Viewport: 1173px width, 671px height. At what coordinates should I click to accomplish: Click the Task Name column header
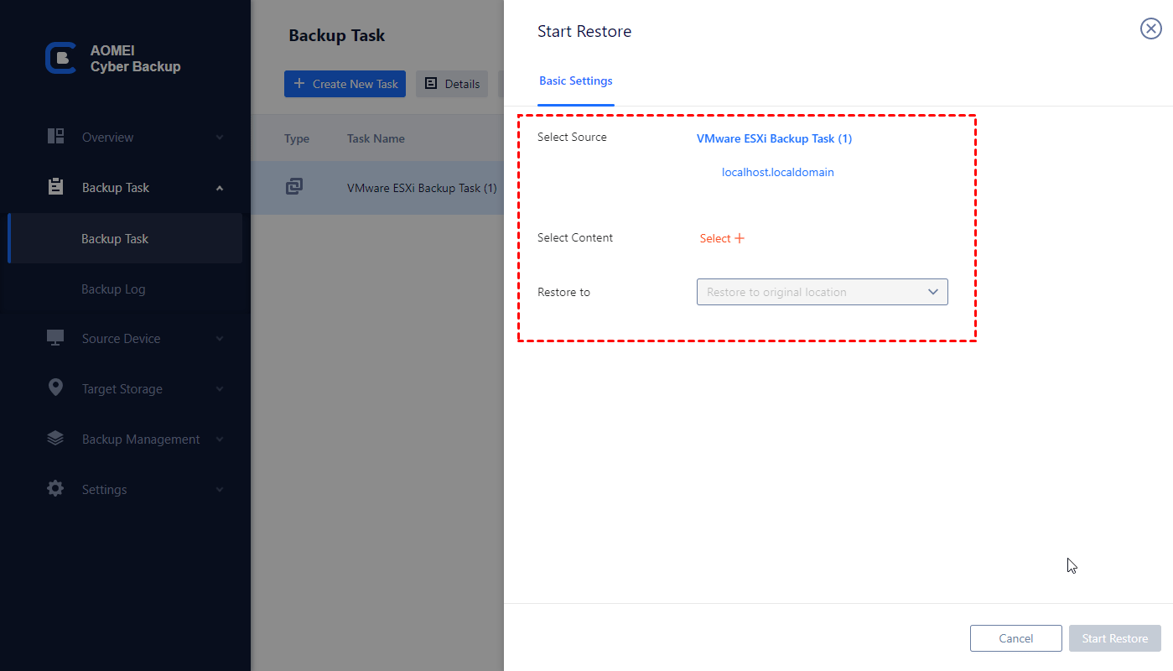pyautogui.click(x=376, y=138)
